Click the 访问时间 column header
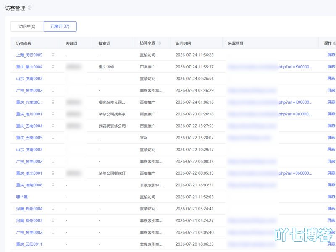The height and width of the screenshot is (252, 336). tap(184, 43)
